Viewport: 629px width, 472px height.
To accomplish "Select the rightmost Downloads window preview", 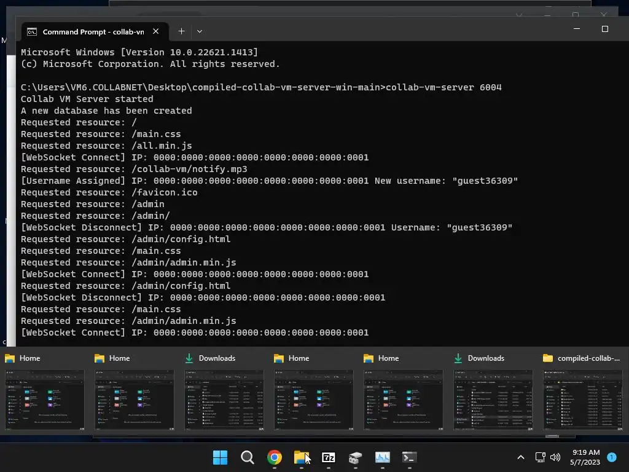I will coord(493,399).
